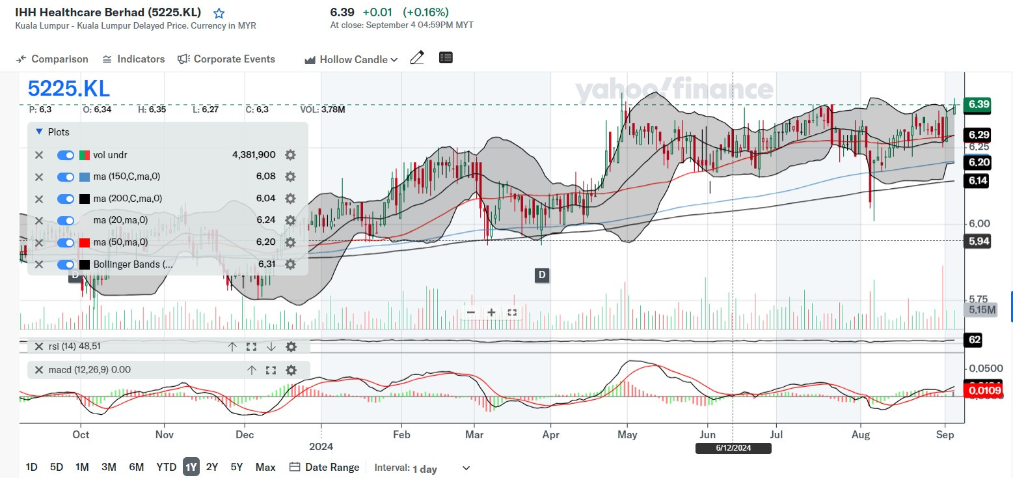This screenshot has width=1013, height=478.
Task: Open the Interval 1 day dropdown
Action: 441,468
